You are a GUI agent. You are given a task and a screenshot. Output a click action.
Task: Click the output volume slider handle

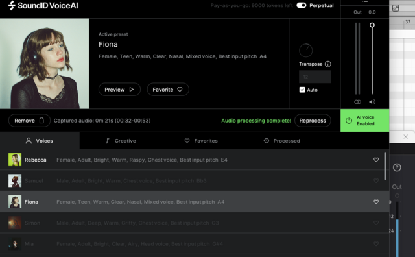(x=372, y=25)
